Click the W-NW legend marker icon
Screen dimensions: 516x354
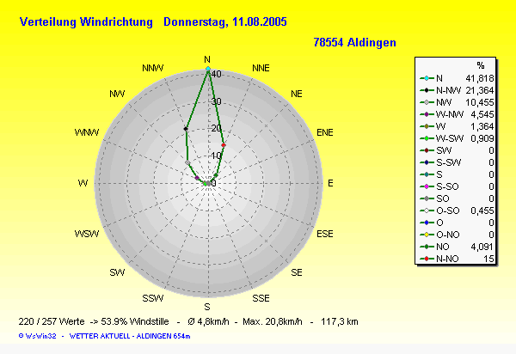(x=427, y=114)
